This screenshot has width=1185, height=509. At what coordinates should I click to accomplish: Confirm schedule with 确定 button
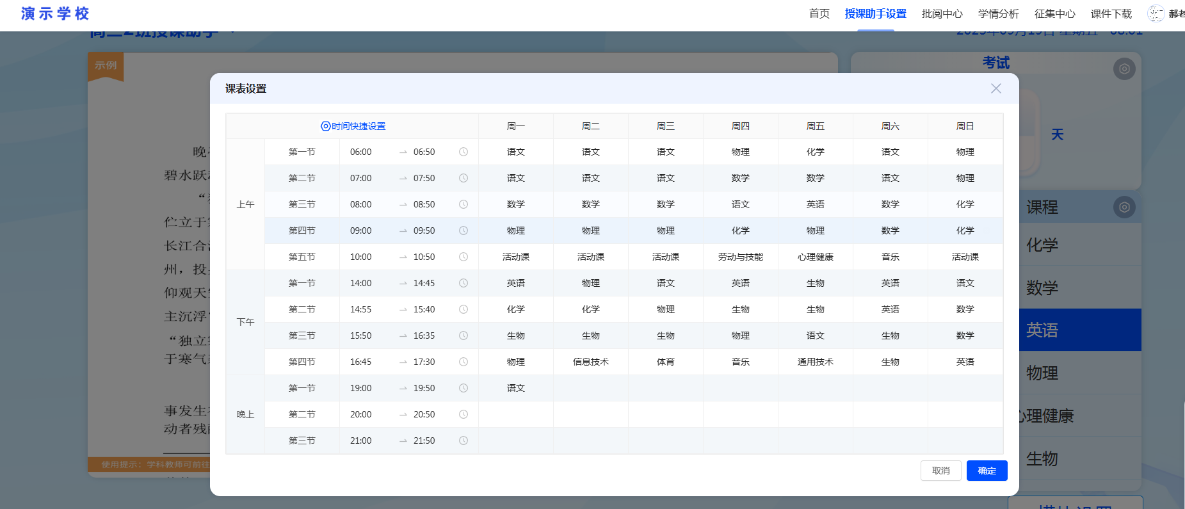point(987,471)
